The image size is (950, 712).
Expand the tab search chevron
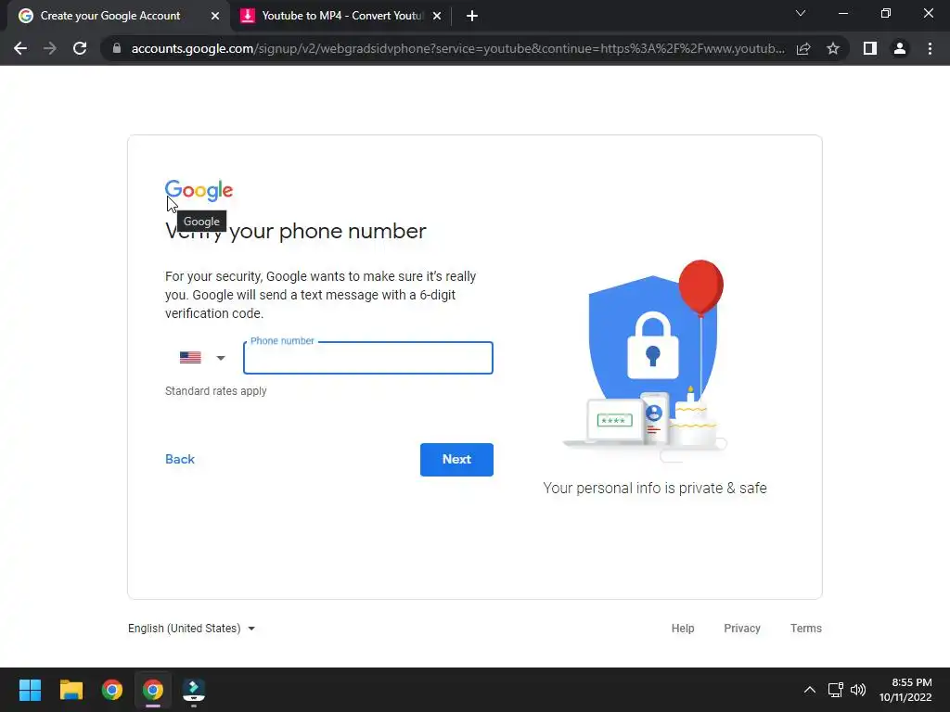tap(801, 13)
